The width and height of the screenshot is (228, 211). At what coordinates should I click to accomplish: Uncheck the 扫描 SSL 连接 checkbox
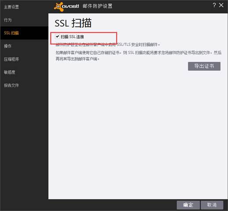[x=57, y=36]
